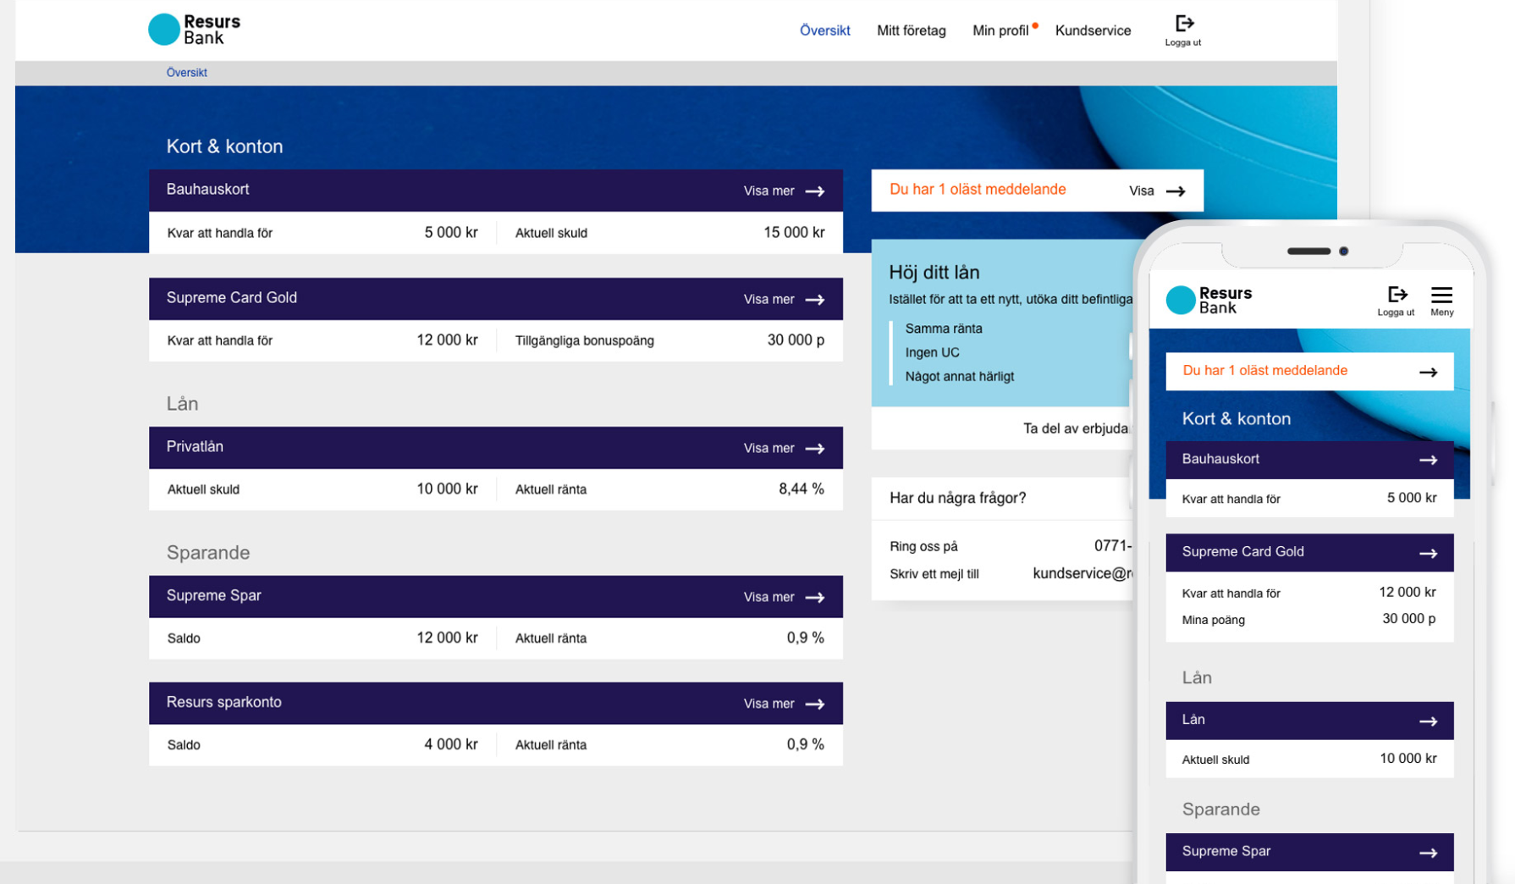Open the Resurs sparkonto card header

[496, 704]
